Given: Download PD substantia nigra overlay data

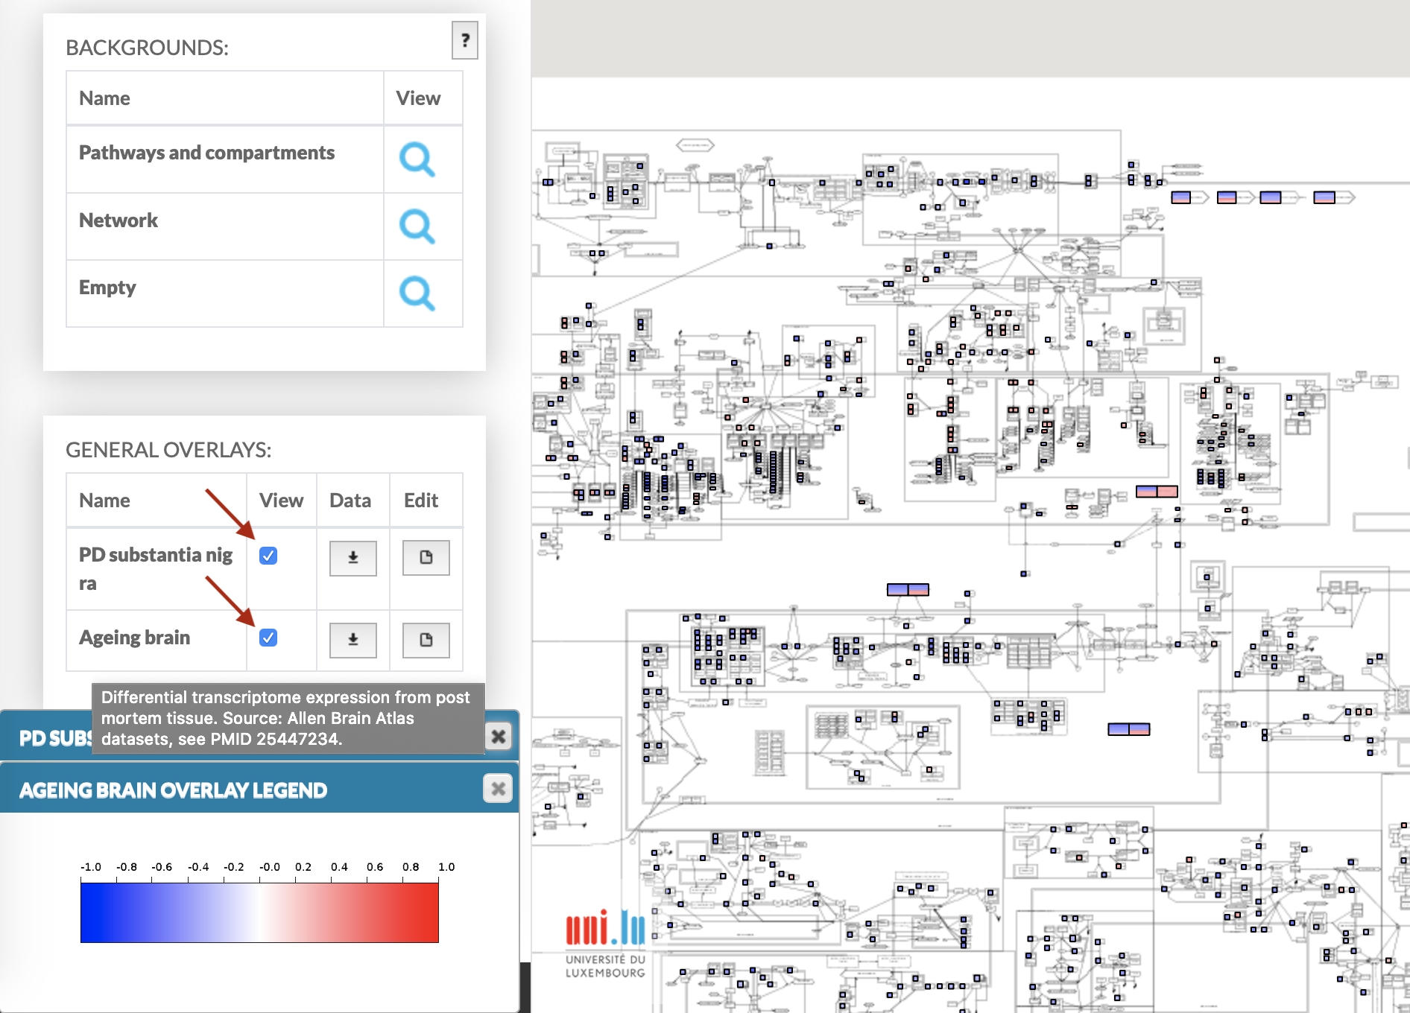Looking at the screenshot, I should pyautogui.click(x=352, y=558).
